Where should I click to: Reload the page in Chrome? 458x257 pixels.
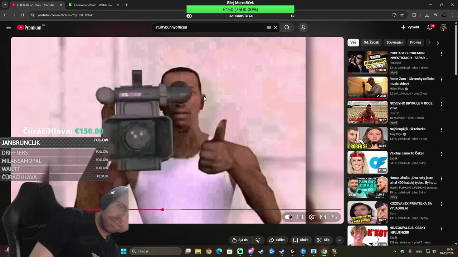(x=22, y=15)
